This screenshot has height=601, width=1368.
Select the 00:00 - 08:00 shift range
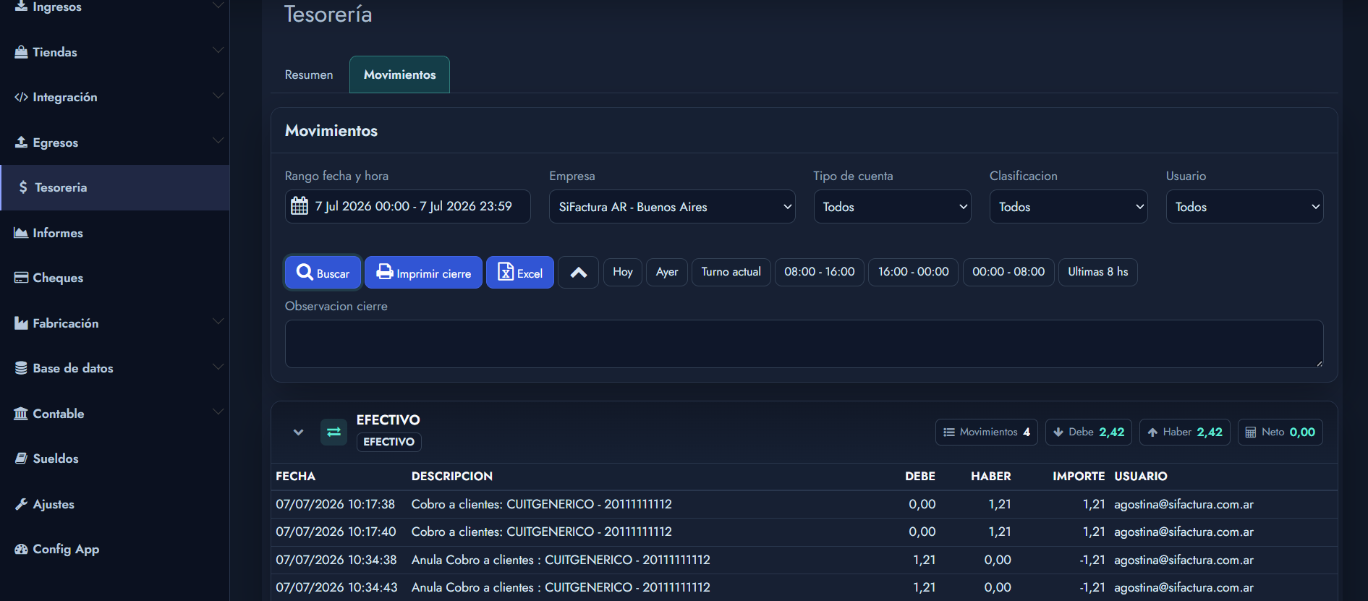coord(1008,272)
